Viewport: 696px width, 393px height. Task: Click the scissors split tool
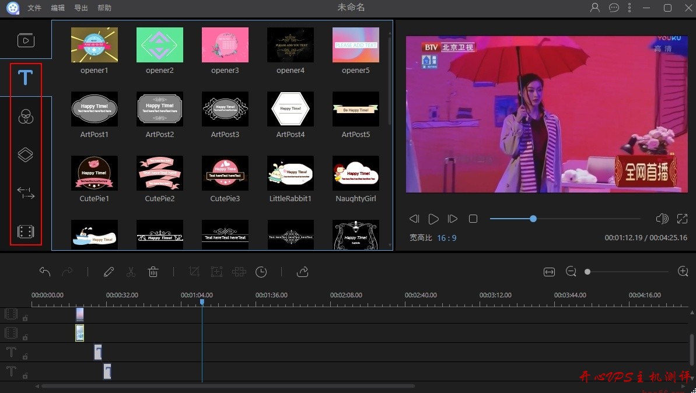(131, 272)
